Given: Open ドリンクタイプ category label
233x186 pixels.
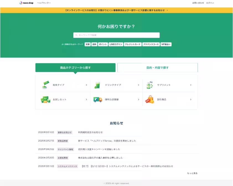Looking at the screenshot, I should tap(113, 85).
